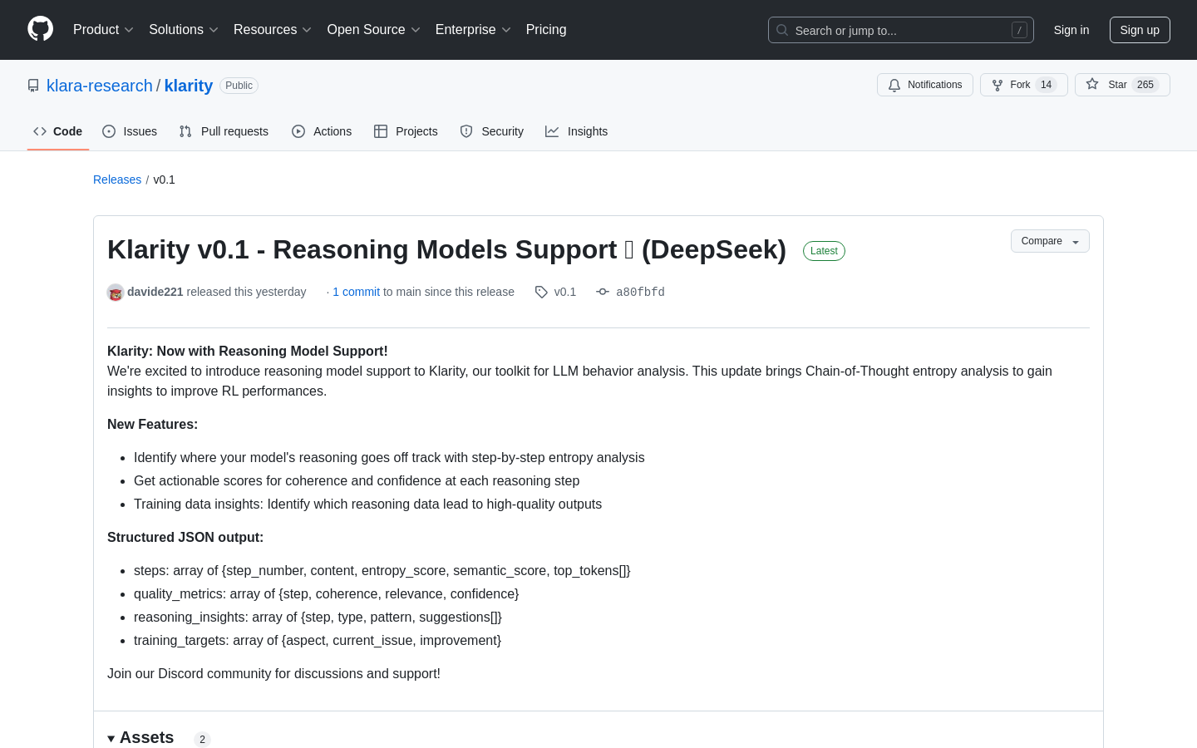The image size is (1197, 748).
Task: Open commit a80fbfd
Action: coord(640,292)
